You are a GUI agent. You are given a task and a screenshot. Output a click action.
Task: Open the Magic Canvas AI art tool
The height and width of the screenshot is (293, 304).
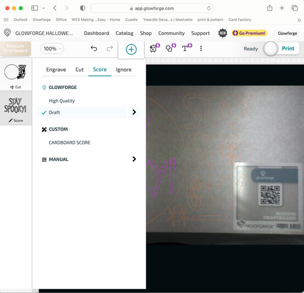(155, 48)
